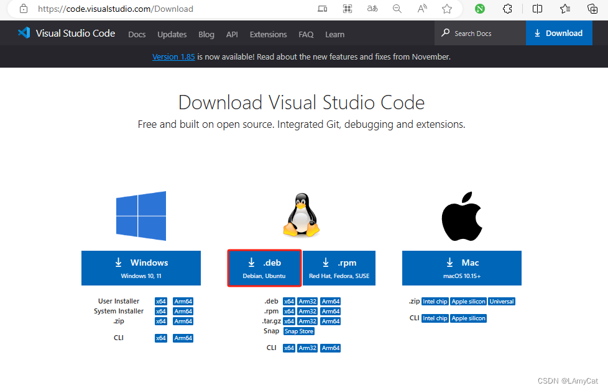Click the Apple logo image
The width and height of the screenshot is (608, 391).
pyautogui.click(x=462, y=216)
